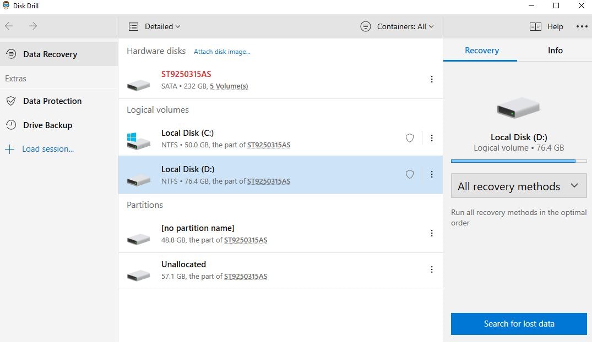Go forward with the right arrow
Image resolution: width=592 pixels, height=342 pixels.
point(33,26)
